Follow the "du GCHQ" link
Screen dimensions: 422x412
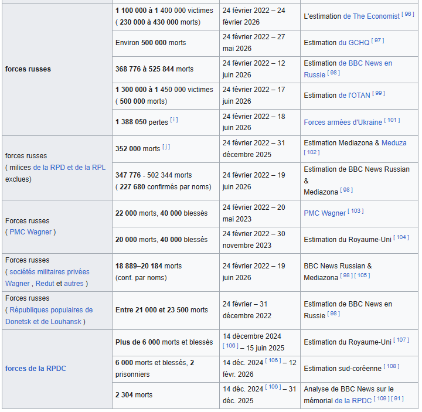coord(354,43)
